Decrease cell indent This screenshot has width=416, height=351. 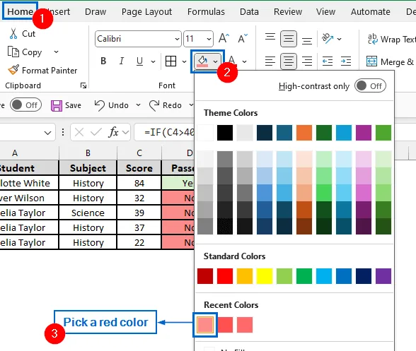click(x=328, y=61)
